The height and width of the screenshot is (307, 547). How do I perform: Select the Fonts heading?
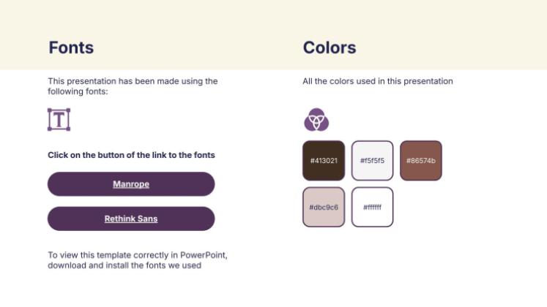tap(71, 48)
